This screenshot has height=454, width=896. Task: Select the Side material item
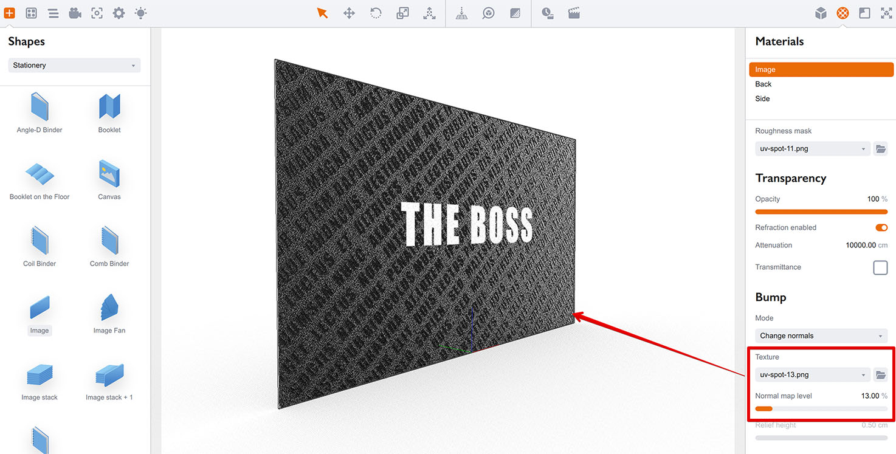[x=762, y=98]
